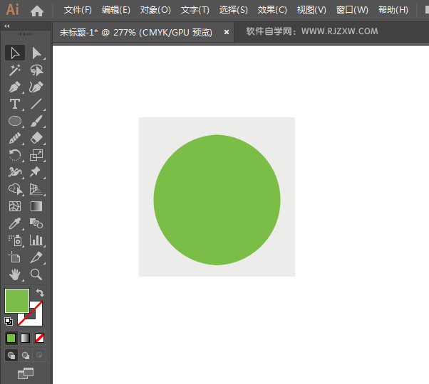Viewport: 429px width, 384px height.
Task: Close the 未标题-1 document tab
Action: pyautogui.click(x=227, y=32)
